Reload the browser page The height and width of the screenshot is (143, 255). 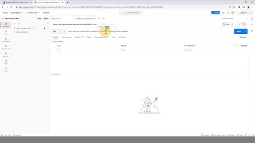pyautogui.click(x=12, y=7)
